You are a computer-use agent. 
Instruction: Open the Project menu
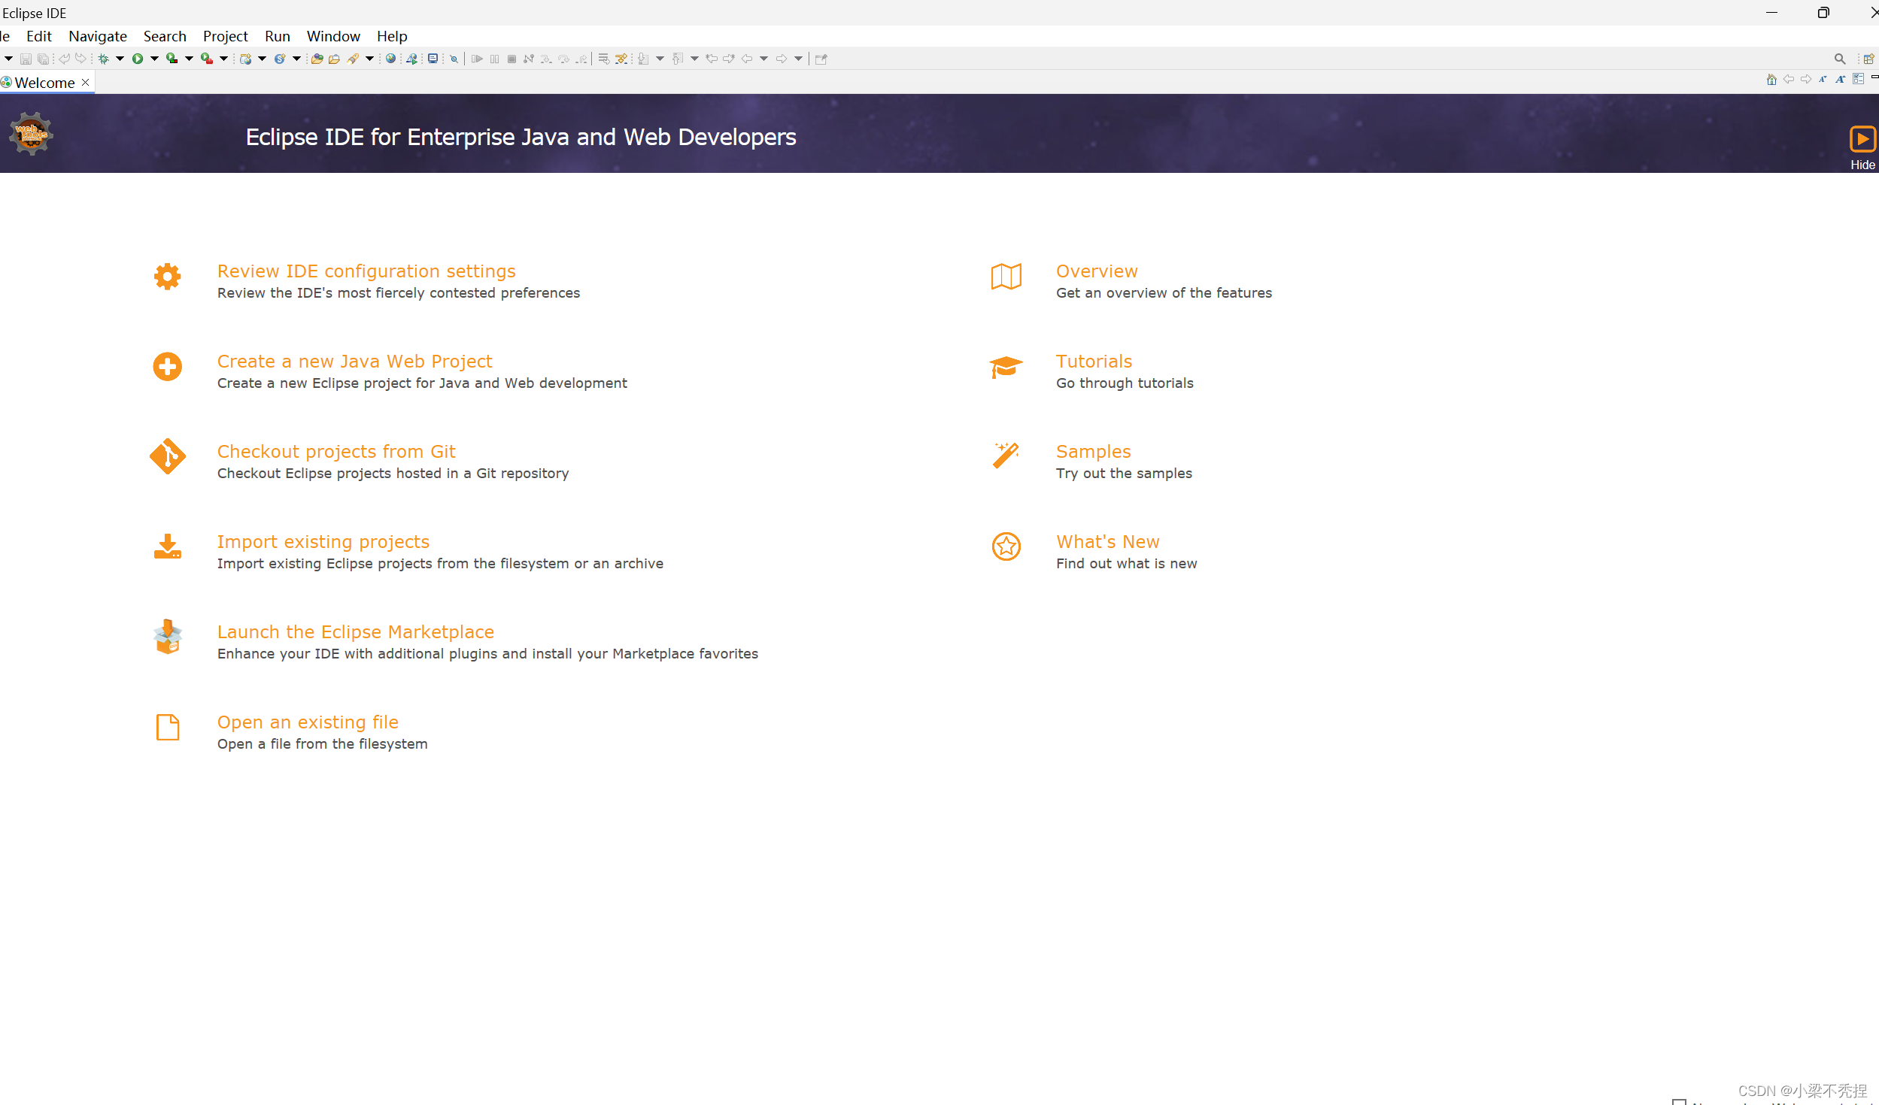click(x=225, y=36)
